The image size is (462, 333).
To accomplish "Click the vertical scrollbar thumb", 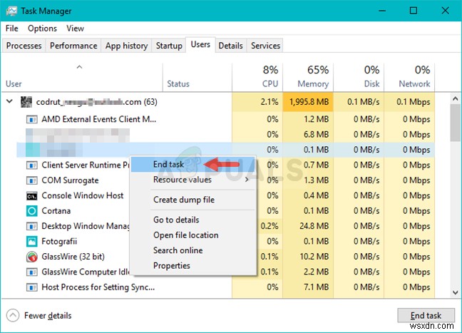I will (455, 123).
